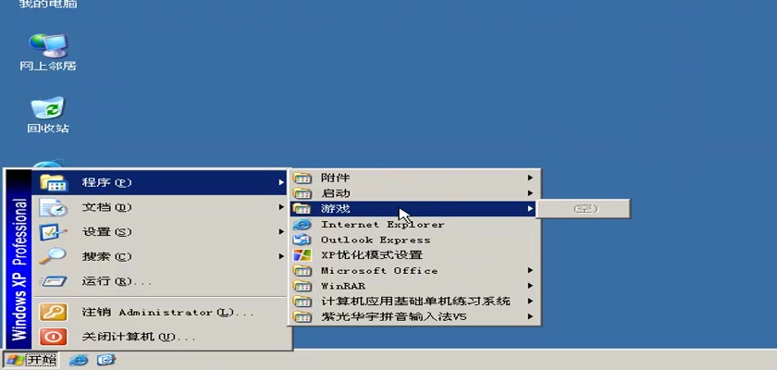Click the XP优化模式设置 flag icon
The width and height of the screenshot is (777, 370).
(302, 255)
